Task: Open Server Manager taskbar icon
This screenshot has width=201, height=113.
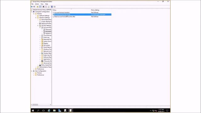Action: click(60, 110)
